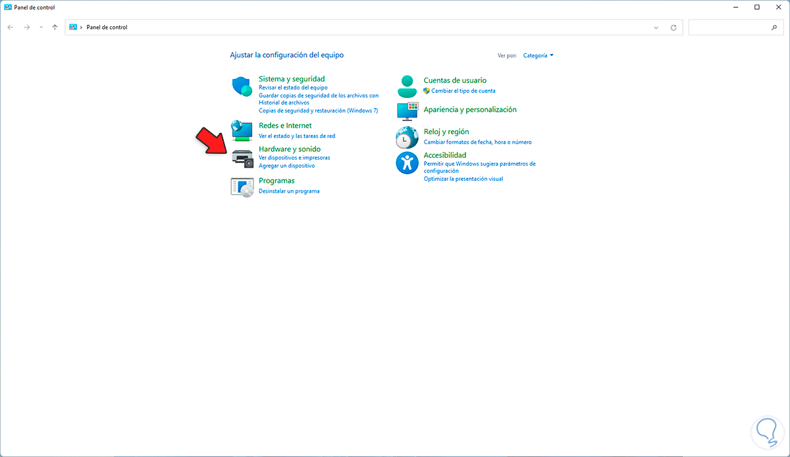Close the Panel de control window
The height and width of the screenshot is (457, 790).
pyautogui.click(x=778, y=7)
